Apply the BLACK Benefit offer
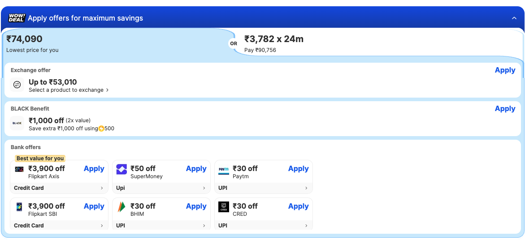The width and height of the screenshot is (525, 240). [x=505, y=109]
